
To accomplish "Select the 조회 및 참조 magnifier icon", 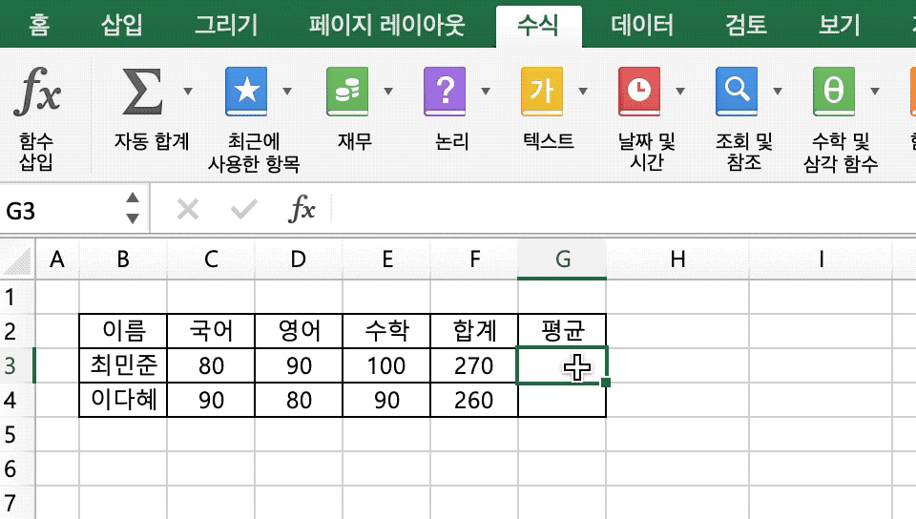I will (737, 91).
